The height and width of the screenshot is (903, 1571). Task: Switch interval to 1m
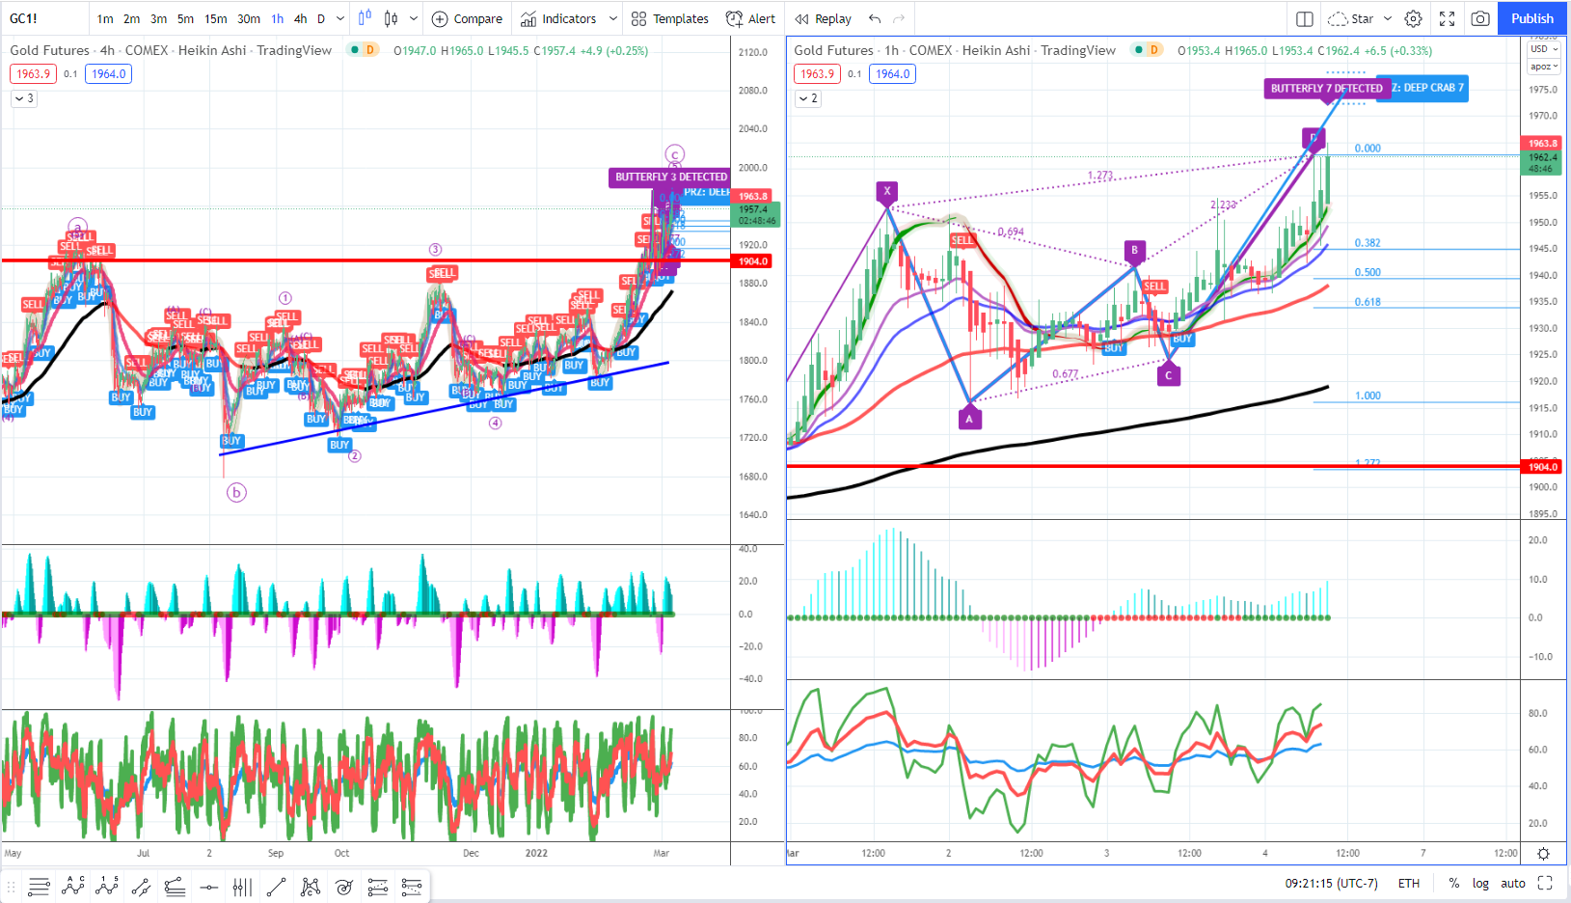(x=105, y=18)
